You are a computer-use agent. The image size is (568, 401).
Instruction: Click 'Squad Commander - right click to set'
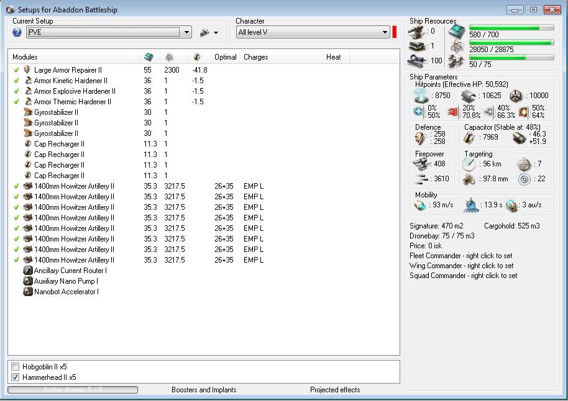pos(464,276)
